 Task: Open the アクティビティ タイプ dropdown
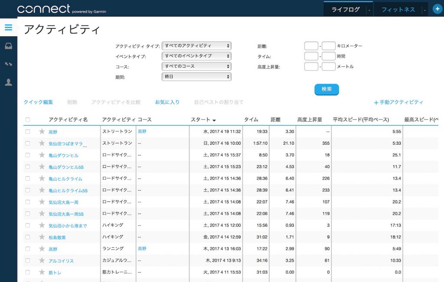click(196, 46)
